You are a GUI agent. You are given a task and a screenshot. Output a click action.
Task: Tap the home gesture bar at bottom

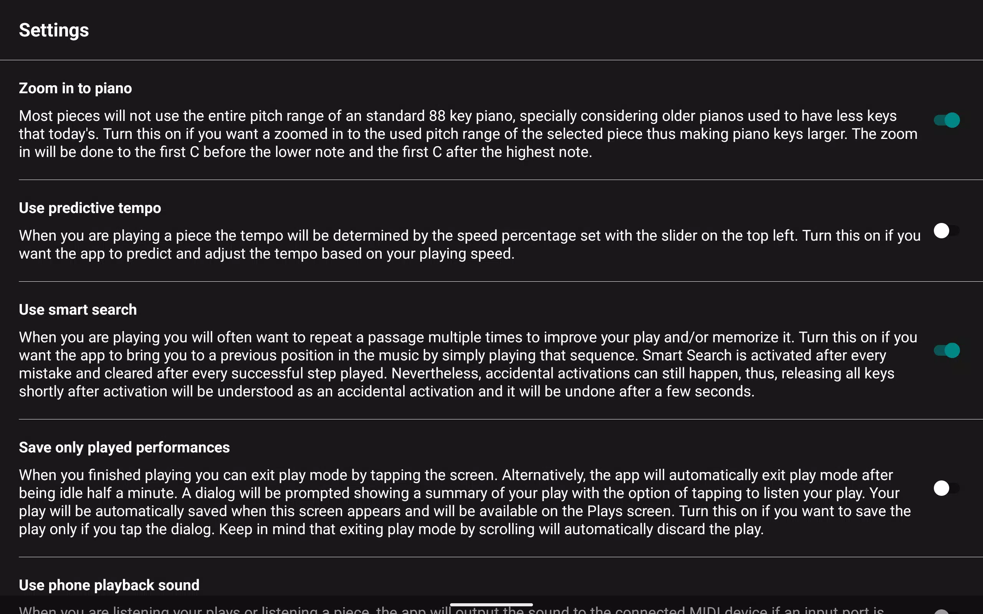[491, 605]
